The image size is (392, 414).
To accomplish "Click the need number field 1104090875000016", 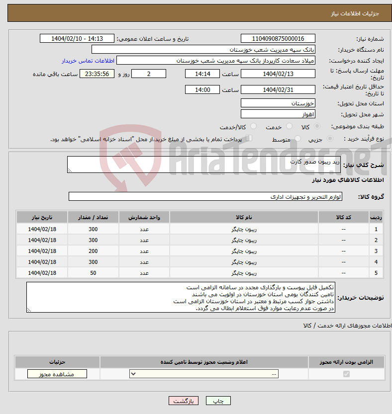I will [x=278, y=39].
